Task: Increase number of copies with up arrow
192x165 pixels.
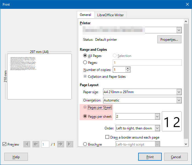Action: point(128,68)
